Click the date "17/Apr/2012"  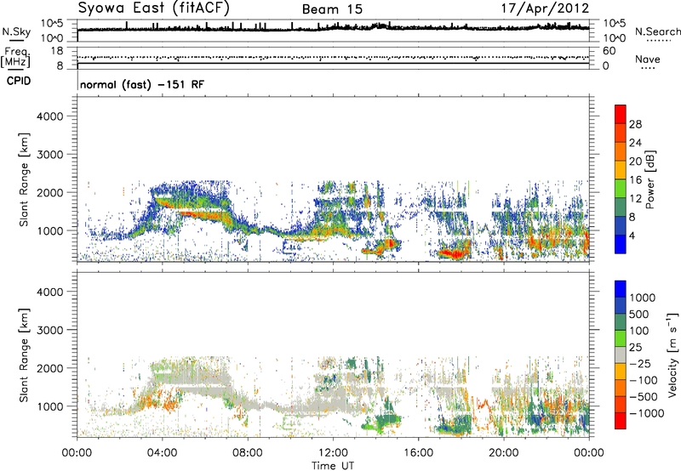(545, 9)
